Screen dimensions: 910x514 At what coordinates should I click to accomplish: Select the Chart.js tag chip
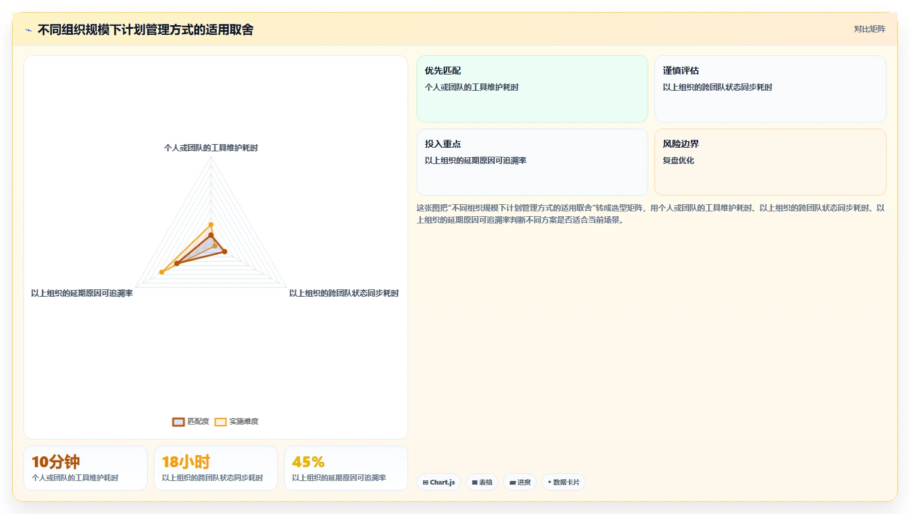point(439,482)
